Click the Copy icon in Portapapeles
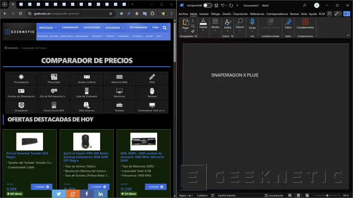 click(193, 26)
